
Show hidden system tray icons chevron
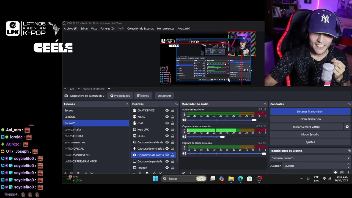click(x=301, y=179)
